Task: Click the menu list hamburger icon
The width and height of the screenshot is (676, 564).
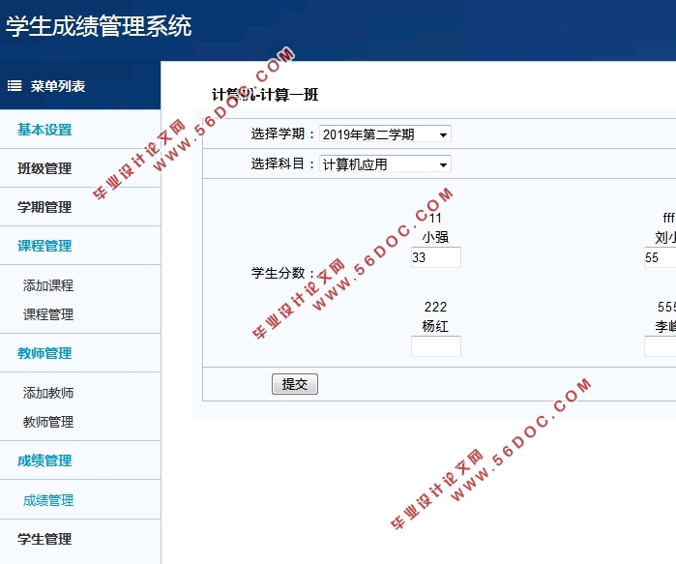Action: coord(15,86)
